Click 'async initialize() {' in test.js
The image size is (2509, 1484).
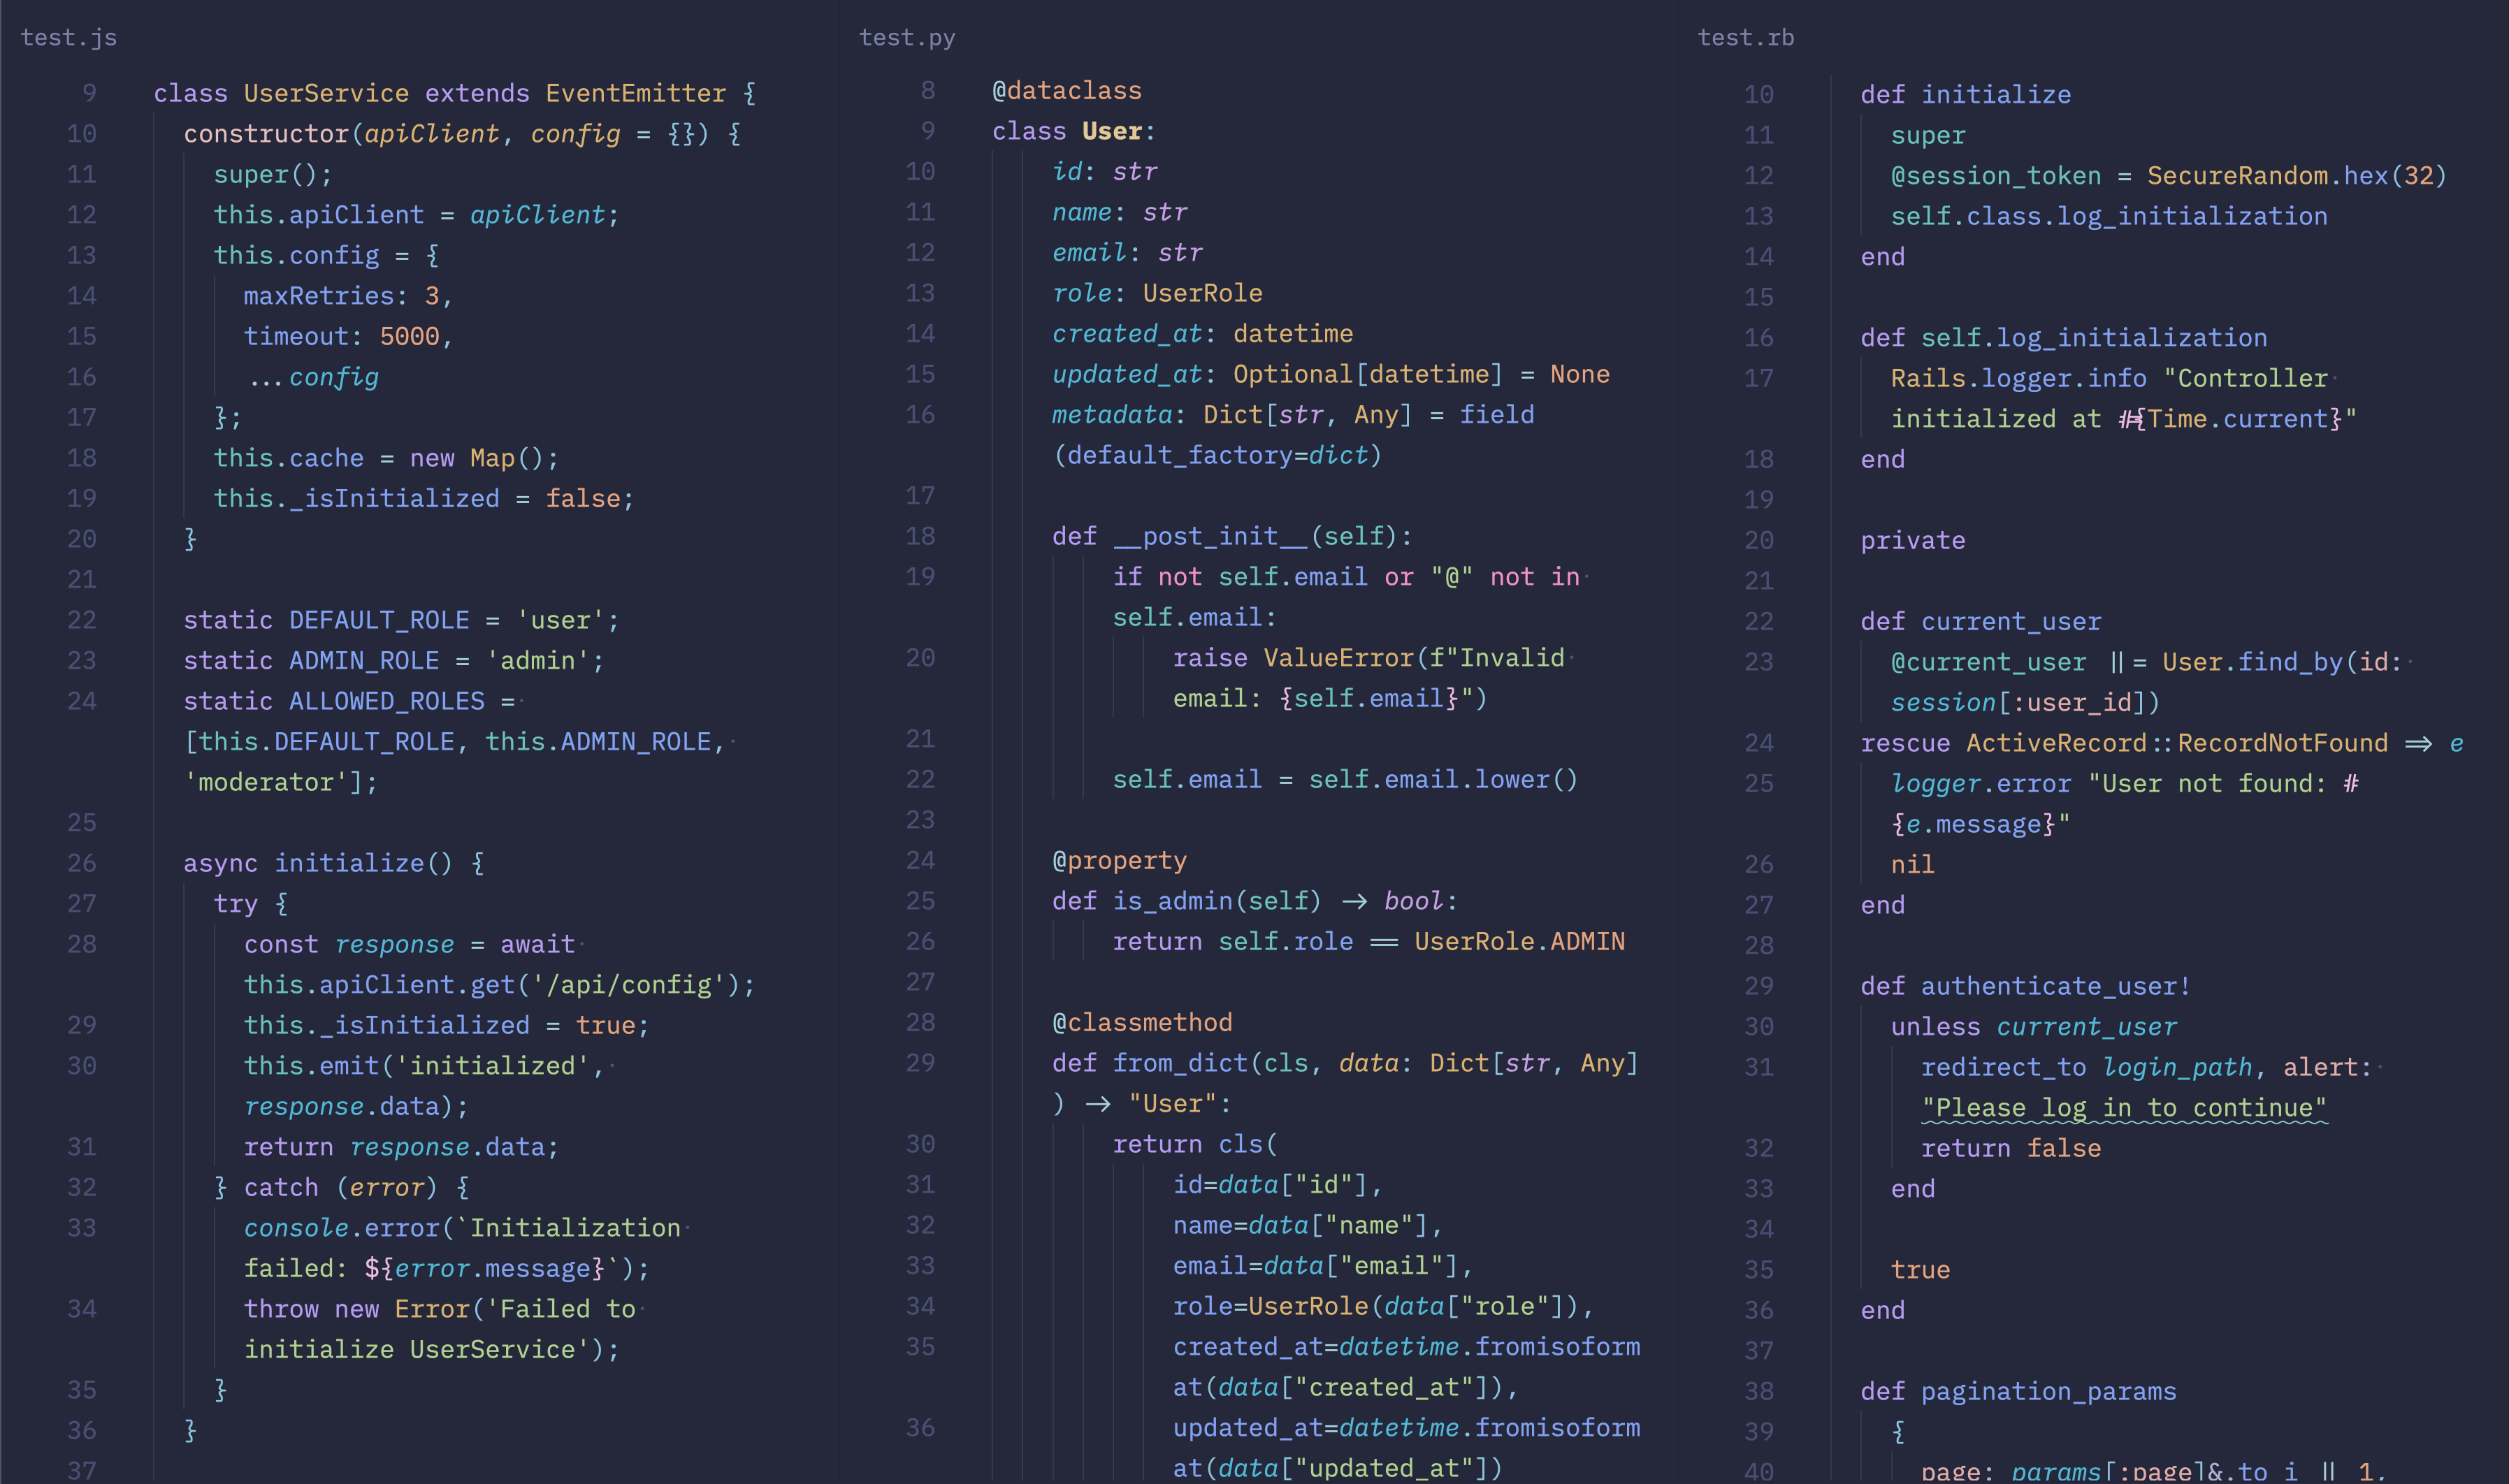pyautogui.click(x=334, y=863)
